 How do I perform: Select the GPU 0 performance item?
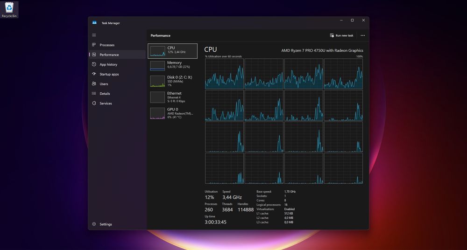[172, 113]
